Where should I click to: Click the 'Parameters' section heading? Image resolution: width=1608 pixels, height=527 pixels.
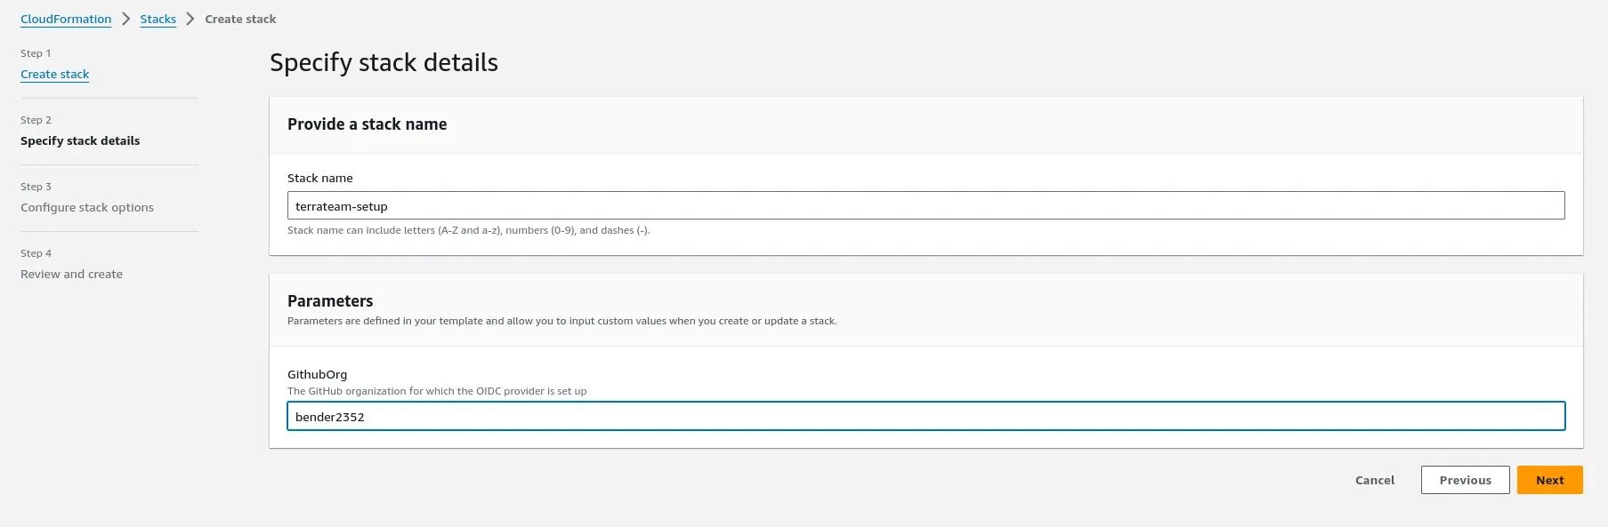(330, 301)
